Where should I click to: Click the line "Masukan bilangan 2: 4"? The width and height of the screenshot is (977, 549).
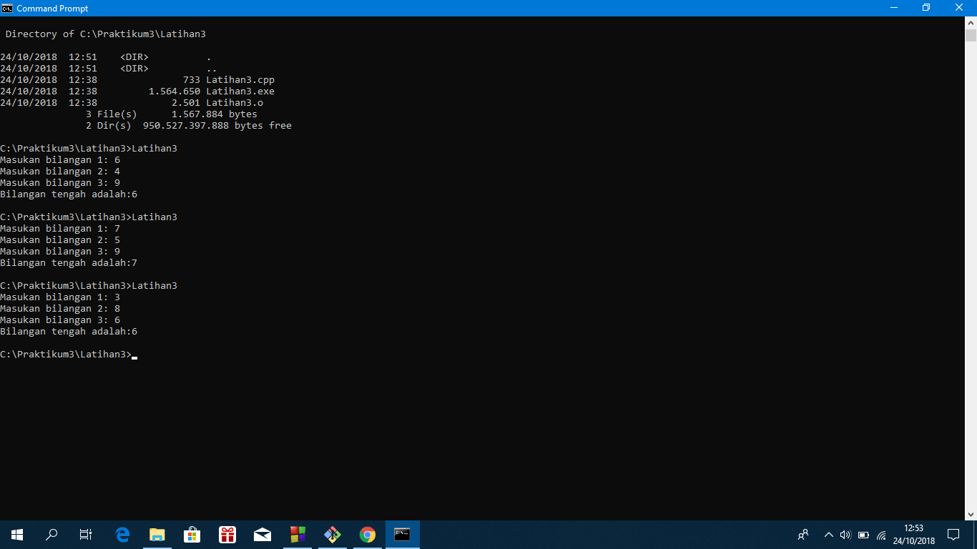[60, 172]
